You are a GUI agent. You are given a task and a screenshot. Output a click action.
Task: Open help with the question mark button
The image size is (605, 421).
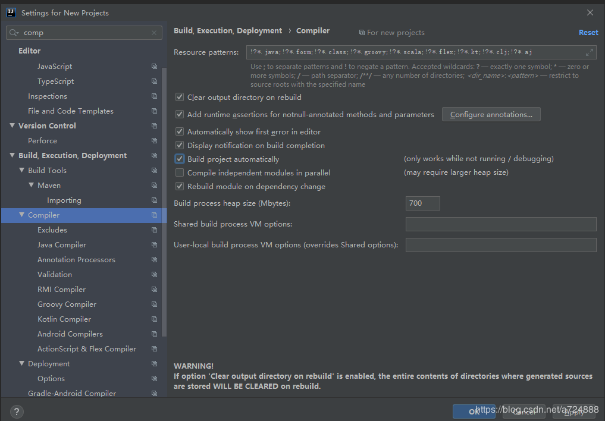pyautogui.click(x=17, y=411)
